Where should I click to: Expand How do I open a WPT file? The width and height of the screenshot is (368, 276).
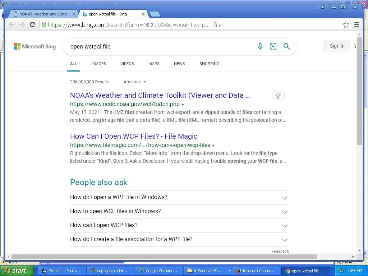[179, 197]
